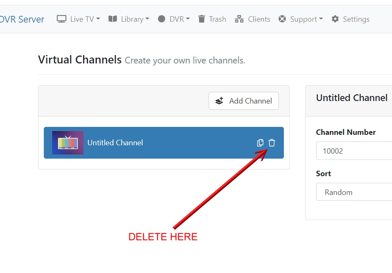This screenshot has width=392, height=273.
Task: Click the Support lifebuoy icon
Action: click(x=282, y=19)
